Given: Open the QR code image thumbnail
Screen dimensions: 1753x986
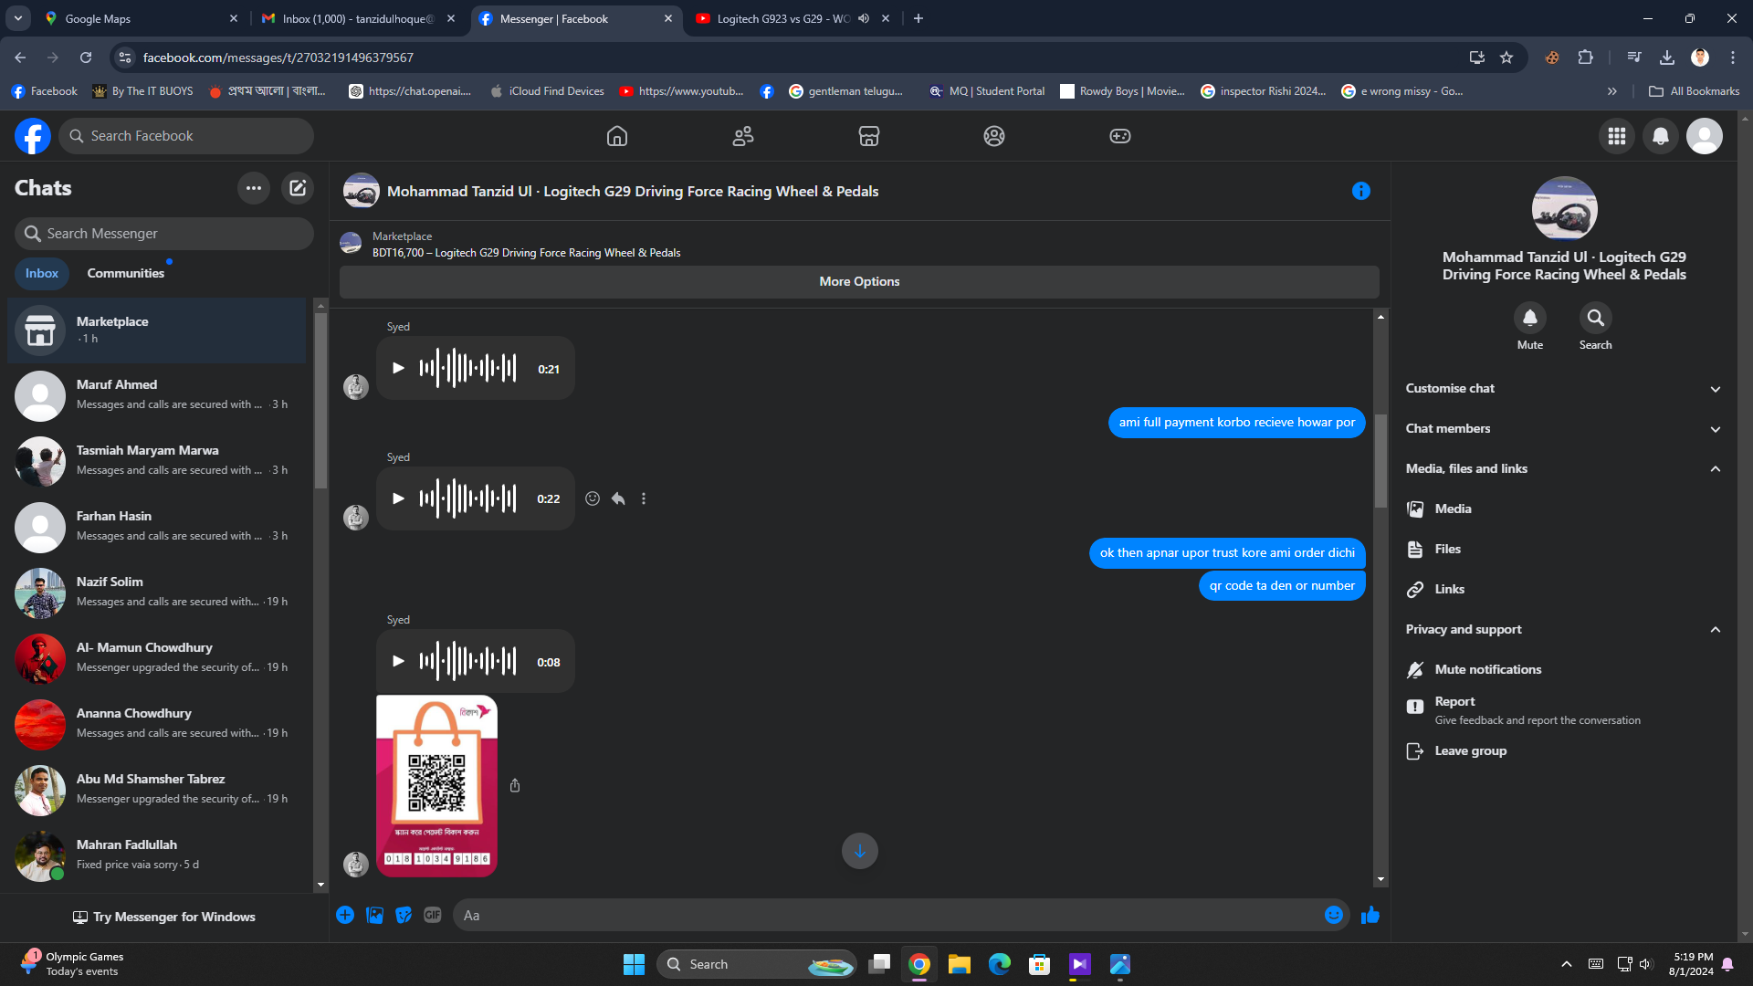Looking at the screenshot, I should tap(436, 786).
